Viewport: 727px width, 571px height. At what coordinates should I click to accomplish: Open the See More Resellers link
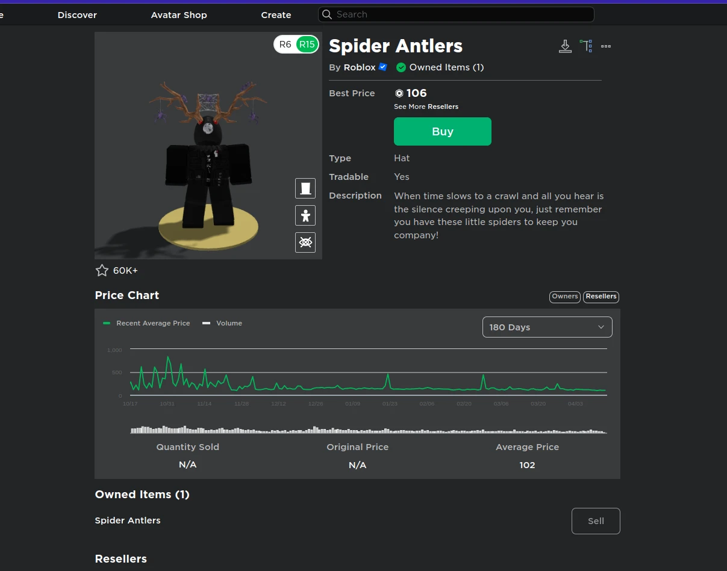click(x=426, y=106)
